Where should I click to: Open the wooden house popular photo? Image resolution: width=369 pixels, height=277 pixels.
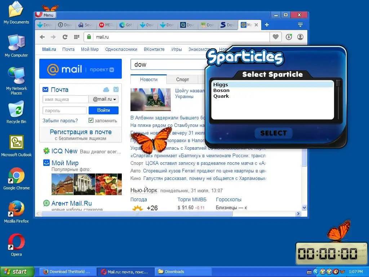coord(62,184)
